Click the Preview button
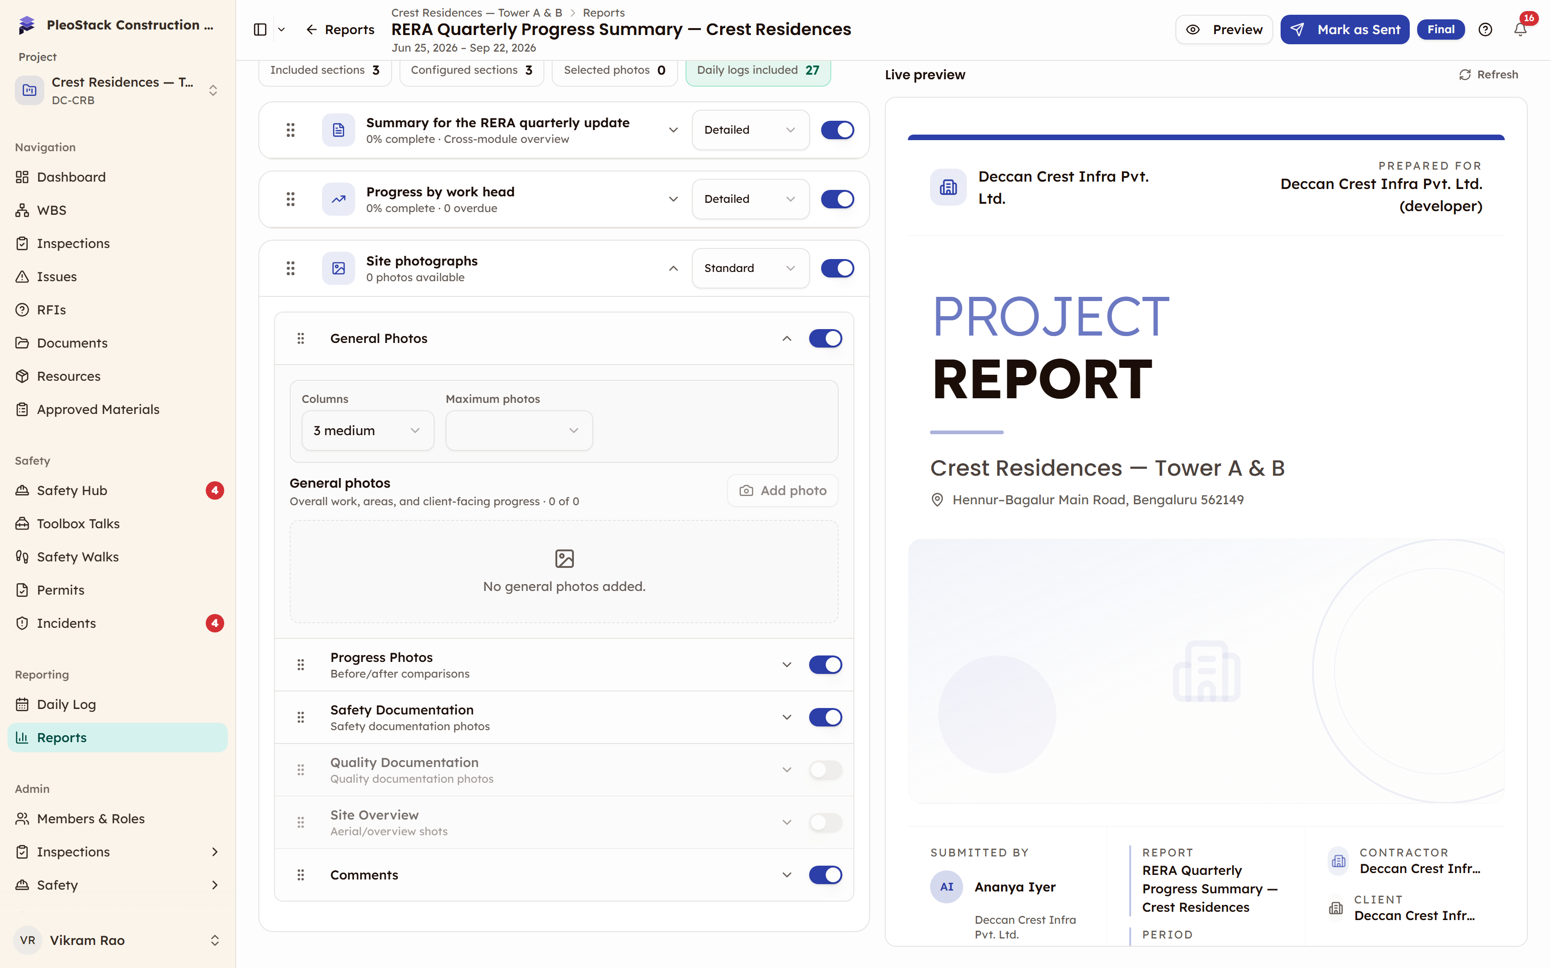The image size is (1550, 968). 1224,30
